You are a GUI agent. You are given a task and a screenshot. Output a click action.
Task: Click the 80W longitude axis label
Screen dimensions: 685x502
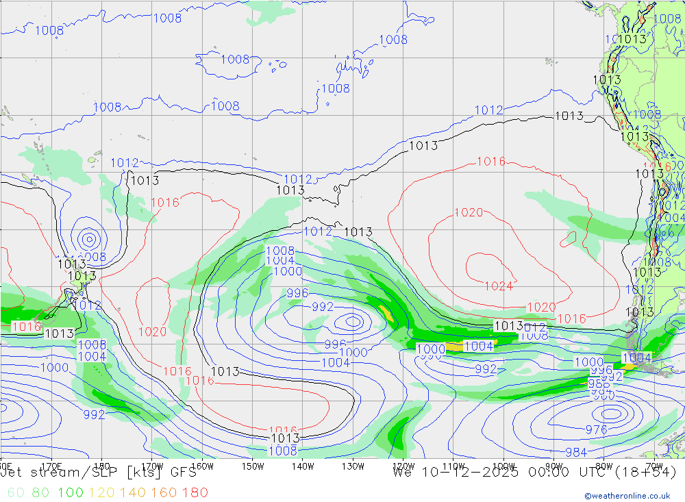[604, 466]
